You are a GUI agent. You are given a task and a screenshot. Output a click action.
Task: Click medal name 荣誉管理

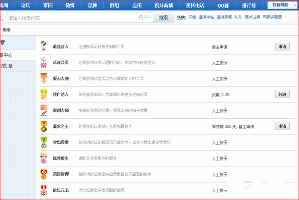(61, 174)
